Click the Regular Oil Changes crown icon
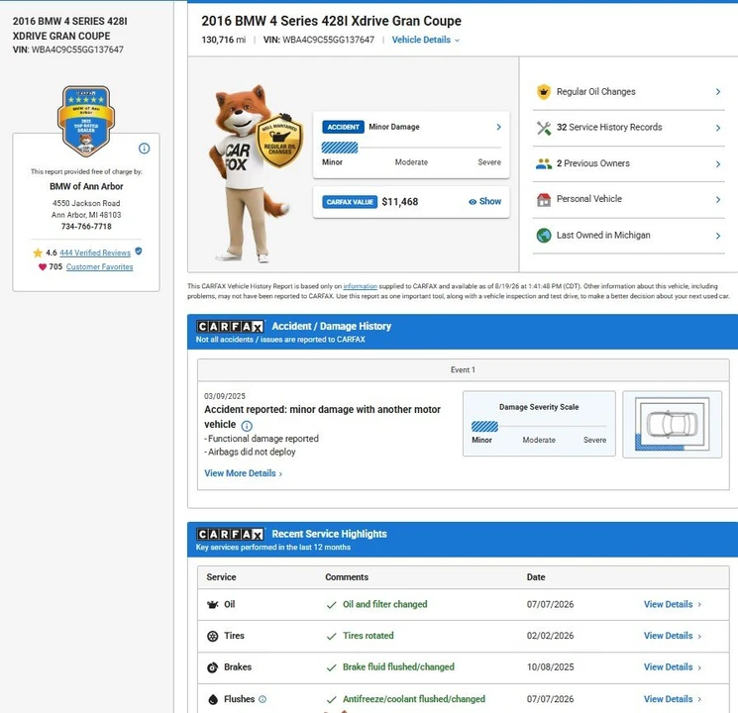 click(x=544, y=92)
